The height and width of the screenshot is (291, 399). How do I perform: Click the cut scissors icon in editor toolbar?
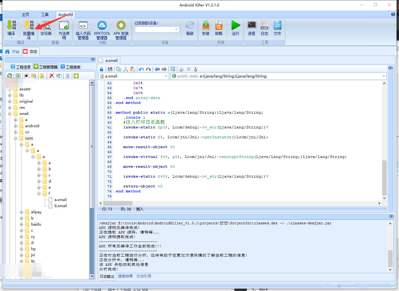125,69
